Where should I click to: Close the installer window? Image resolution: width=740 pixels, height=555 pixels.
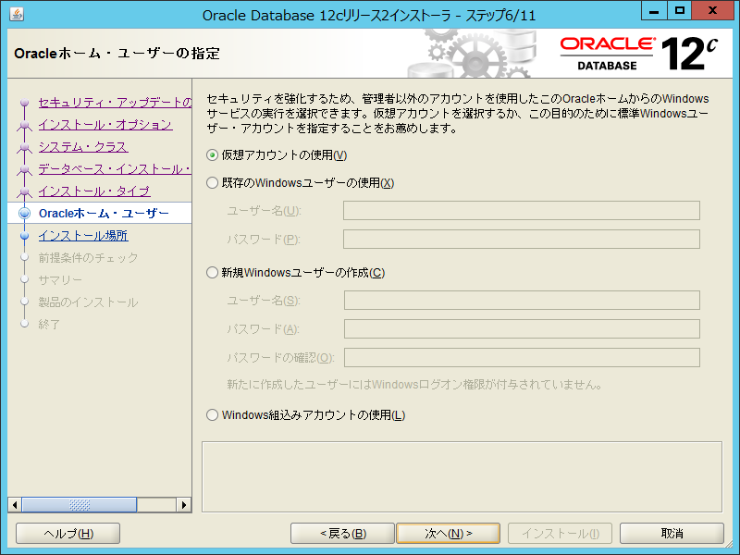coord(712,10)
